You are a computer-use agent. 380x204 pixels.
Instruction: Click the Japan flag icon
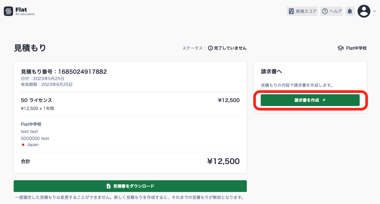pos(23,145)
